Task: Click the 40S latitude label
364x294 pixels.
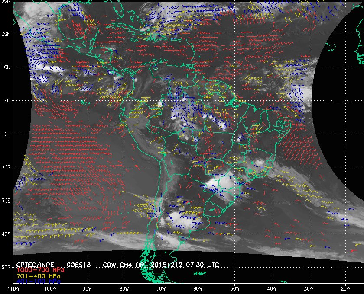Action: [x=6, y=234]
